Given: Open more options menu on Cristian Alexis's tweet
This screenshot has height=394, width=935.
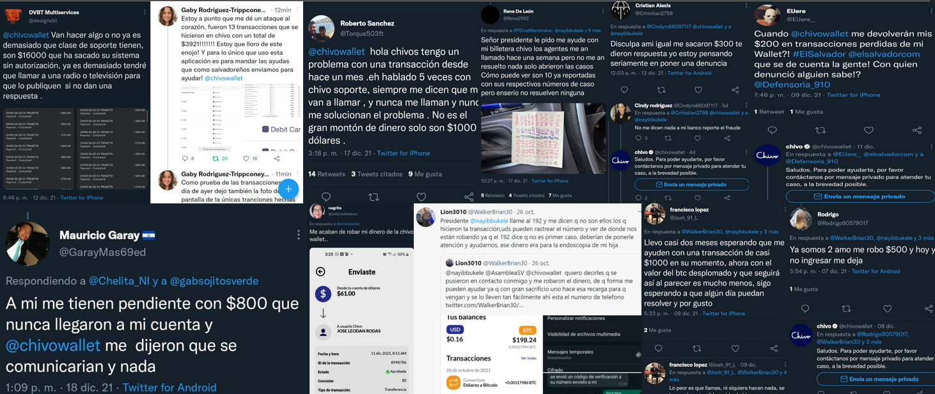Looking at the screenshot, I should coord(746,6).
